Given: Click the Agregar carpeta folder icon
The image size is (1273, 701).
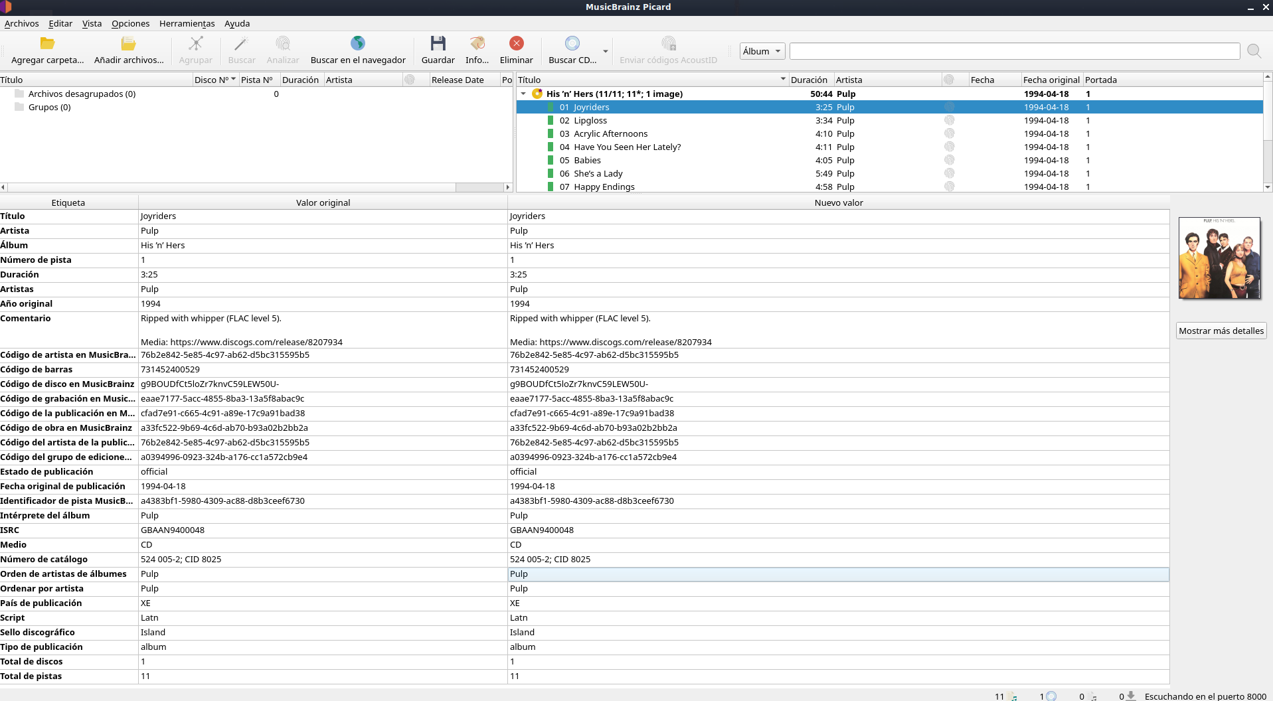Looking at the screenshot, I should pyautogui.click(x=47, y=44).
